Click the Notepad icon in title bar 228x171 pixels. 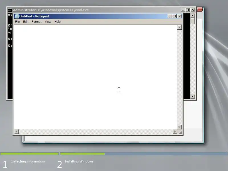click(x=17, y=16)
